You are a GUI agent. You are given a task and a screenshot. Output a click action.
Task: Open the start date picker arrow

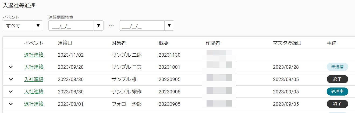[x=98, y=25]
